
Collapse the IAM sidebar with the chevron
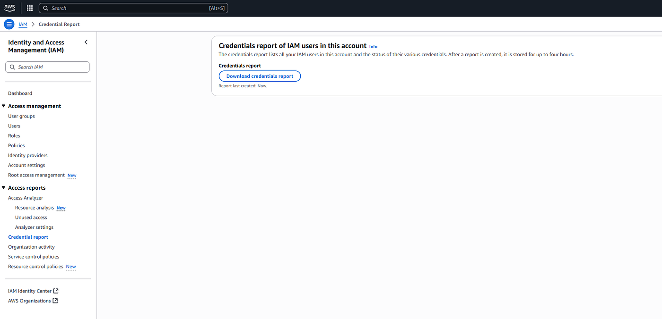(x=86, y=42)
